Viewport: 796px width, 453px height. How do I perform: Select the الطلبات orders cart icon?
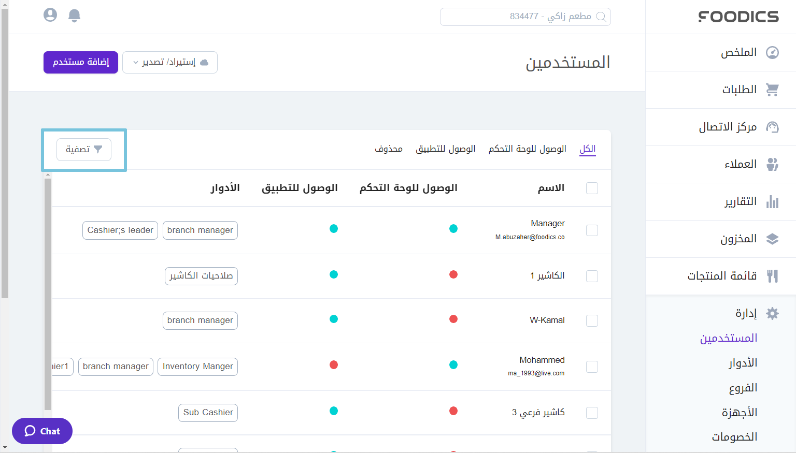[x=773, y=90]
